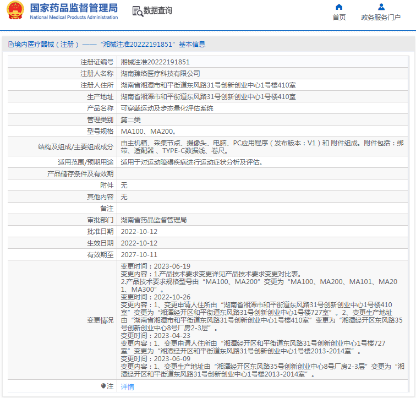Click the 变更情况 row label
Image resolution: width=416 pixels, height=398 pixels.
click(x=100, y=320)
